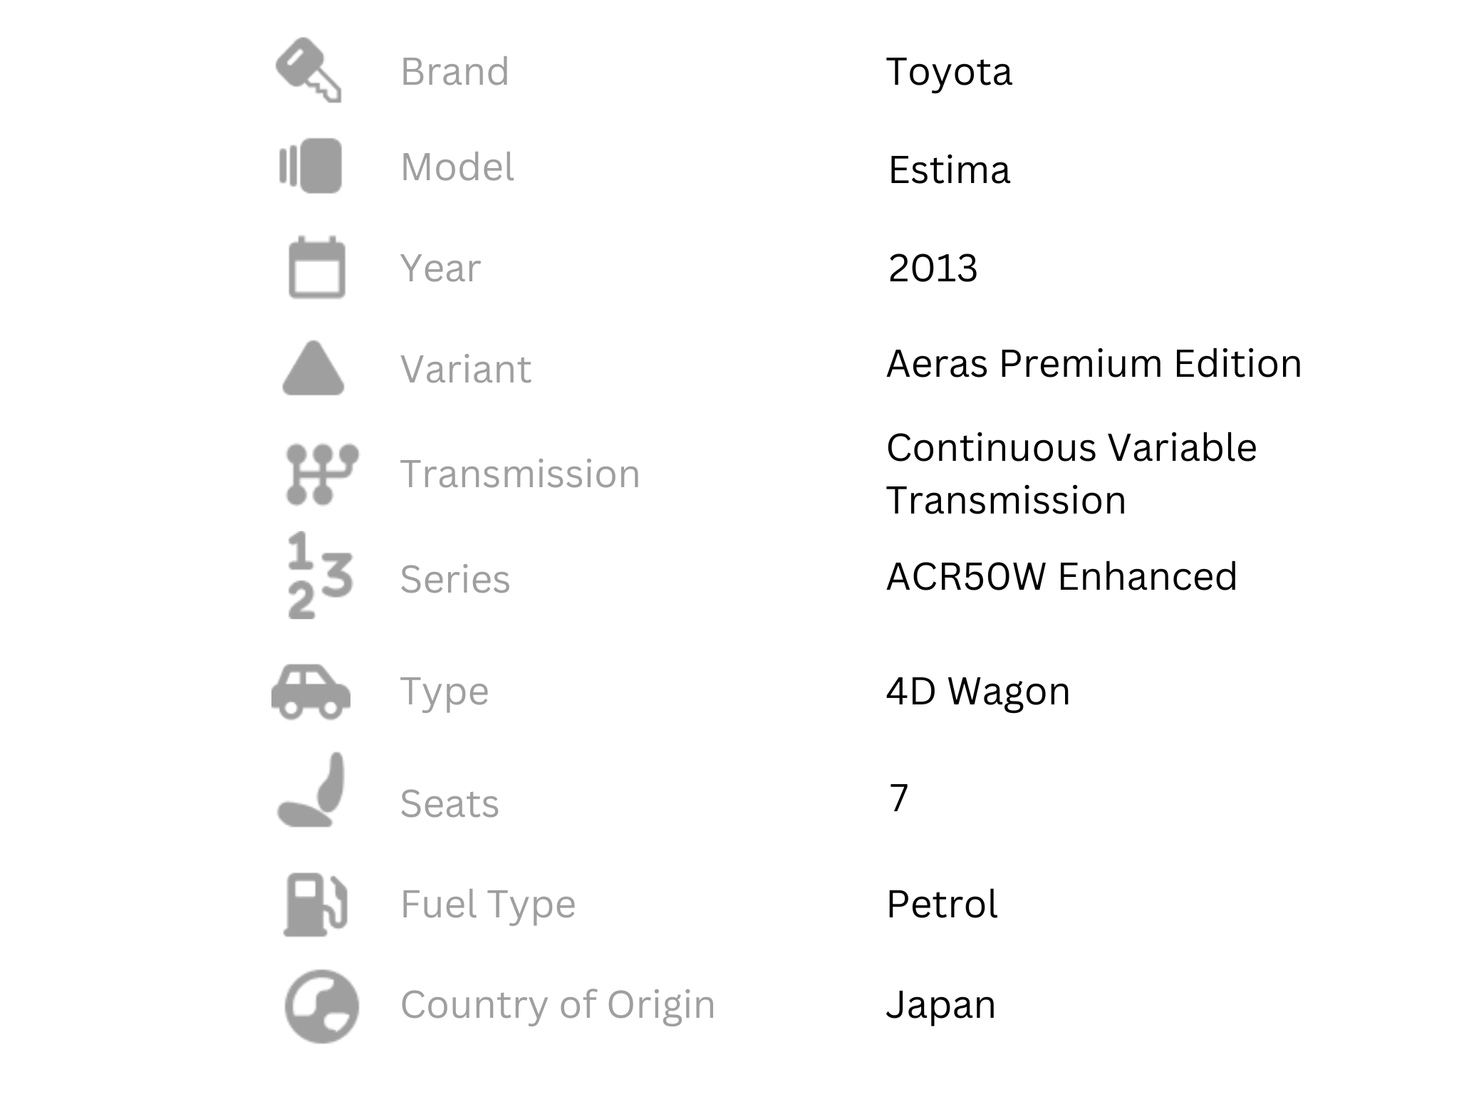Image resolution: width=1459 pixels, height=1094 pixels.
Task: Select the Brand label
Action: pyautogui.click(x=455, y=71)
